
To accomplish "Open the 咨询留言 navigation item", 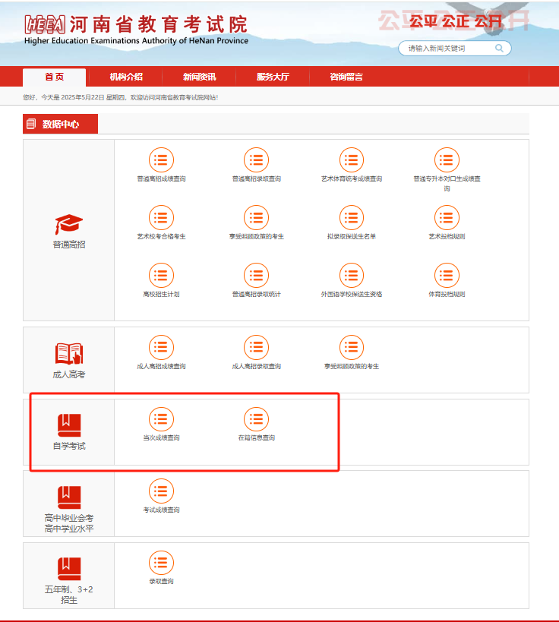I will [x=346, y=77].
